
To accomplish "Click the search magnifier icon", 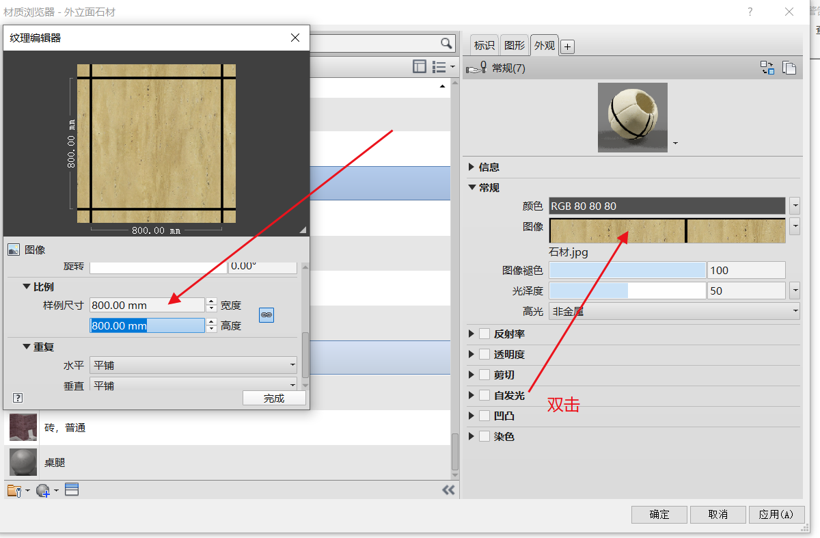I will (x=446, y=44).
